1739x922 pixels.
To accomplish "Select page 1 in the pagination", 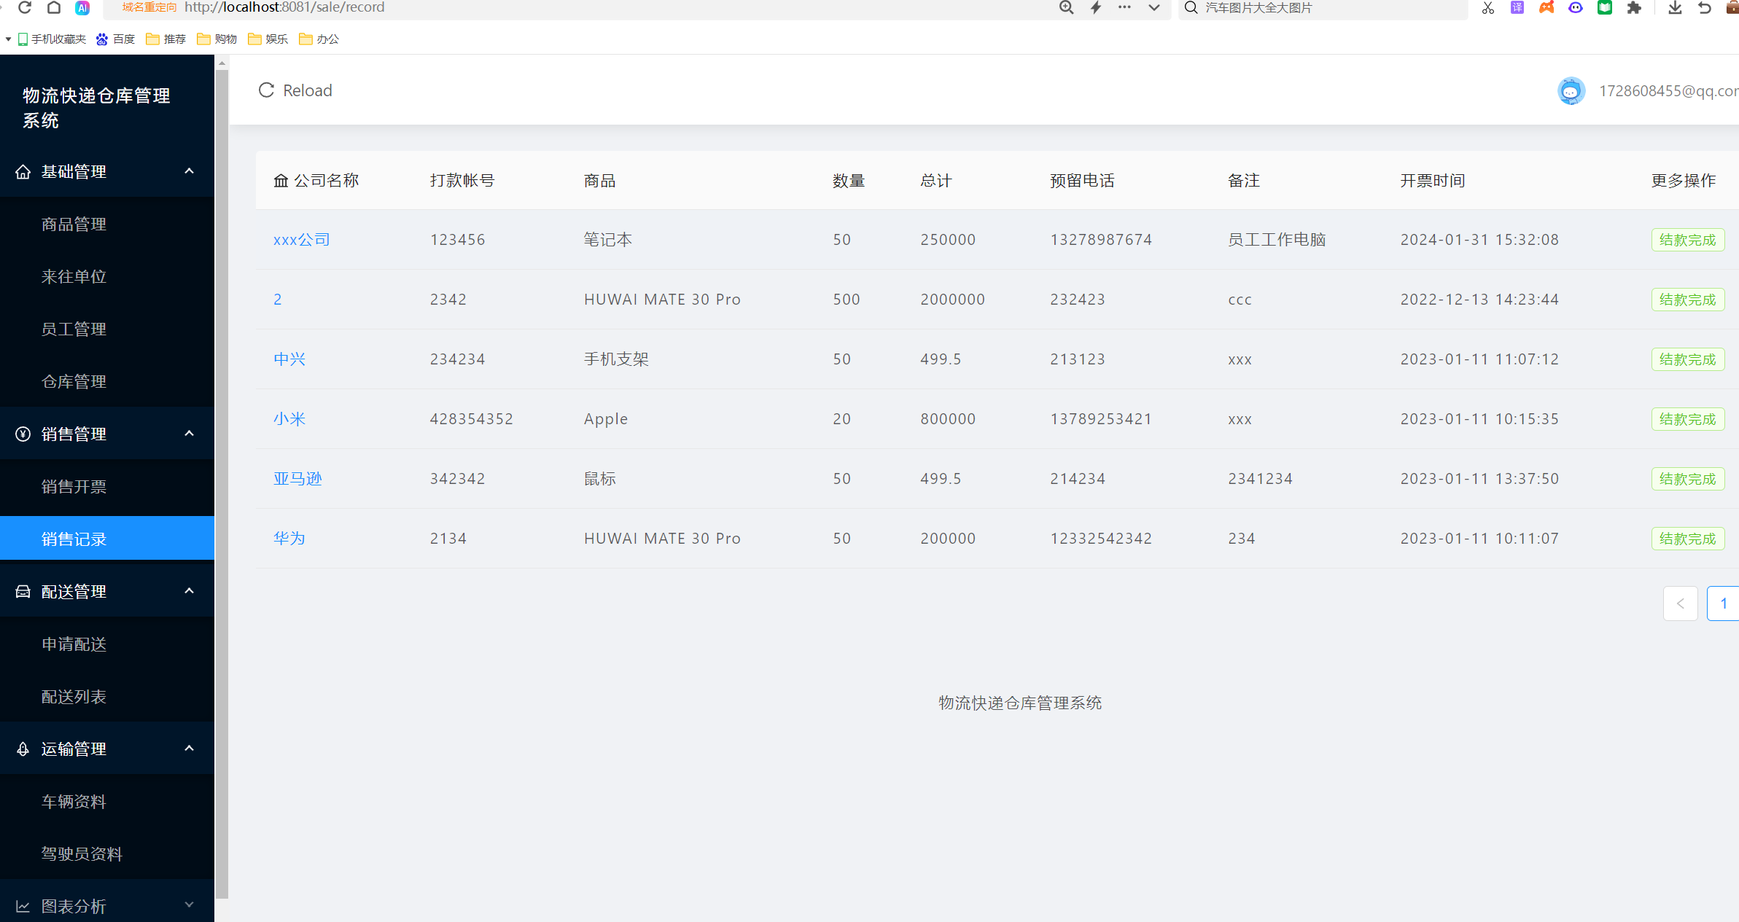I will [1724, 603].
